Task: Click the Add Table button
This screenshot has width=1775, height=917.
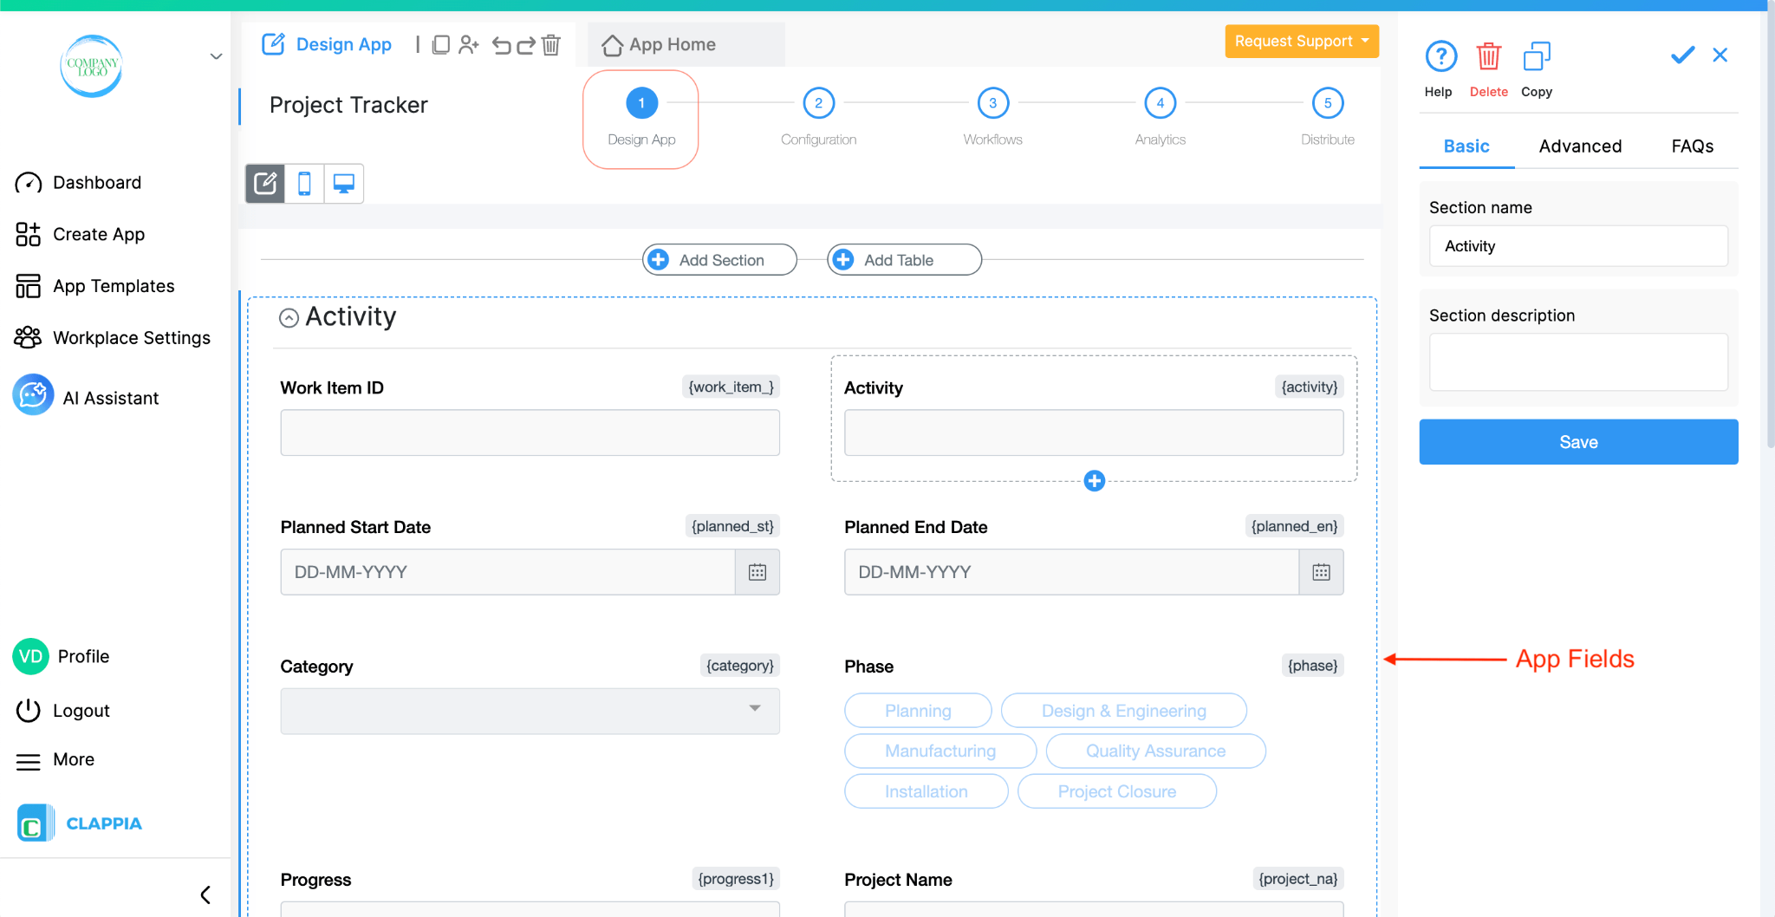Action: tap(904, 260)
